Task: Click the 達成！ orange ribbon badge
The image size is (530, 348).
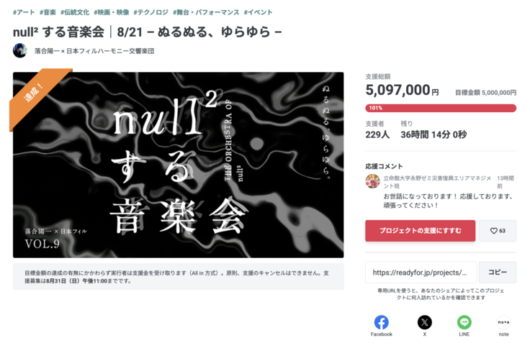Action: (39, 95)
